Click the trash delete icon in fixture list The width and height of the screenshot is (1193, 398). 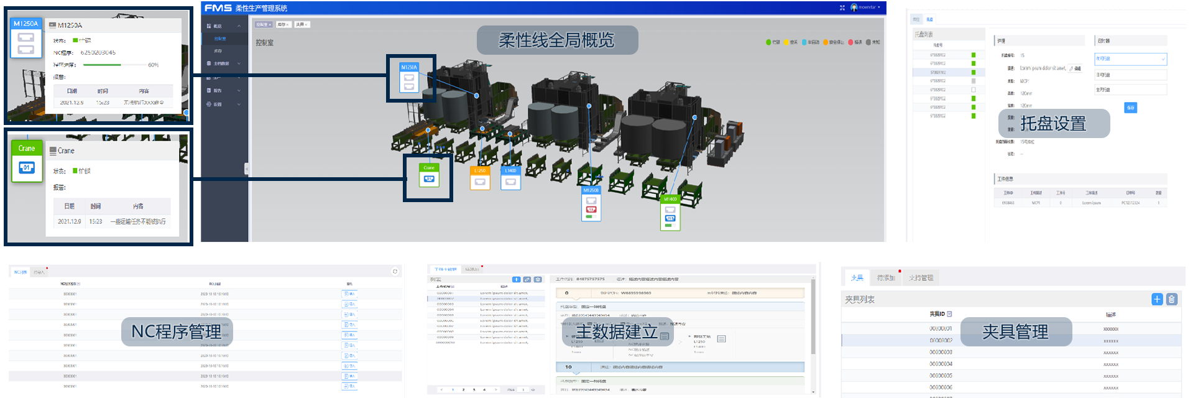pyautogui.click(x=1171, y=299)
